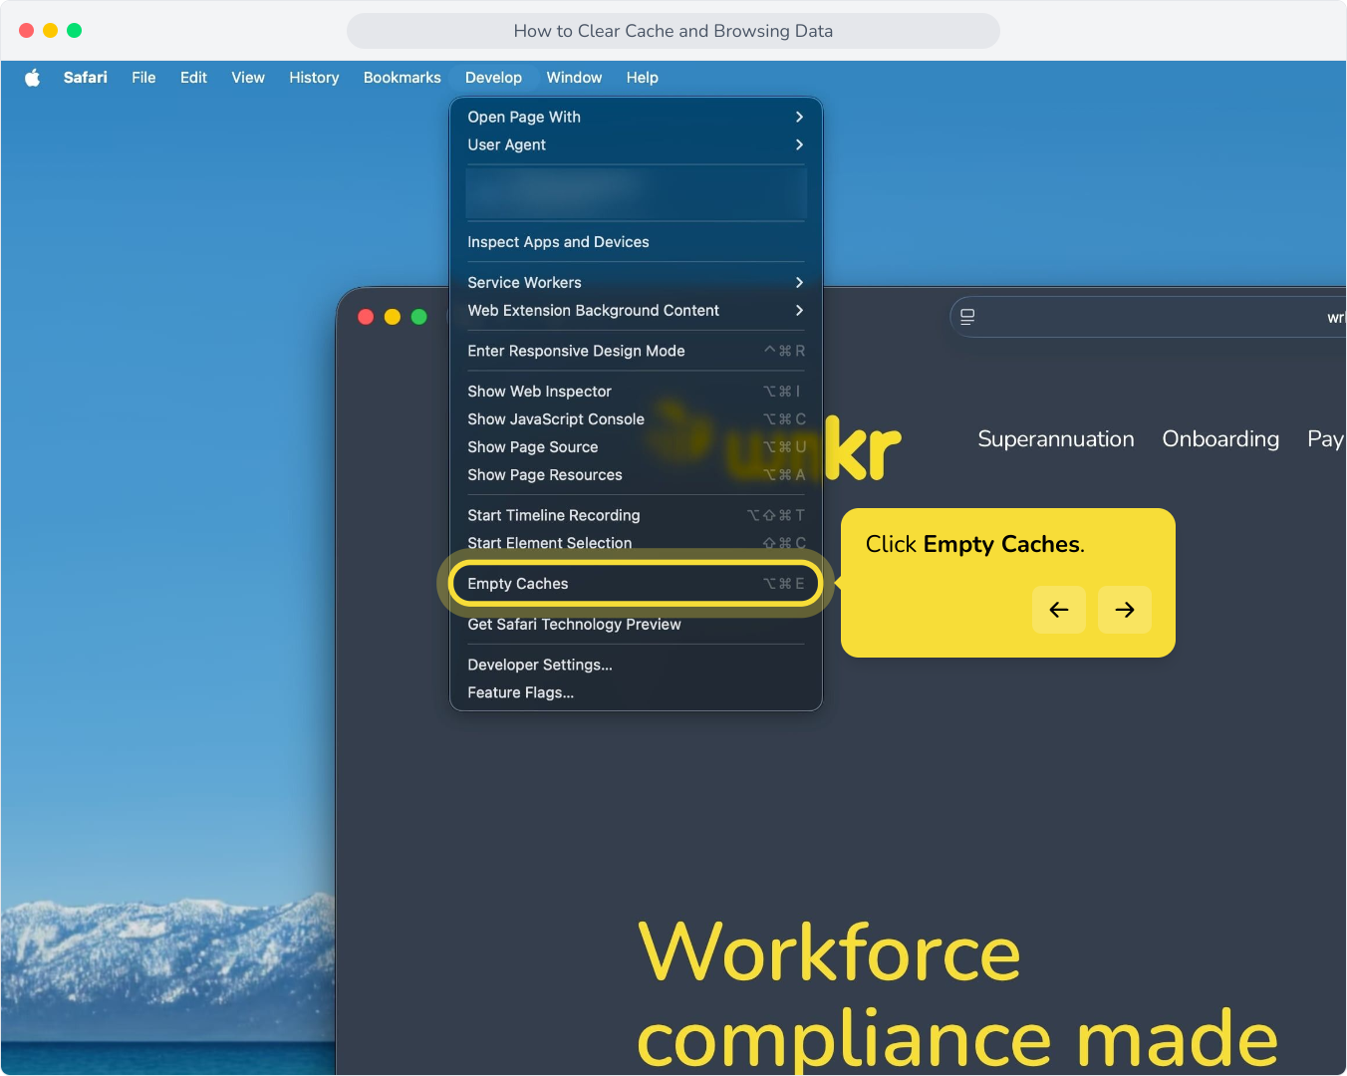Open Feature Flags...
The width and height of the screenshot is (1347, 1076).
636,692
